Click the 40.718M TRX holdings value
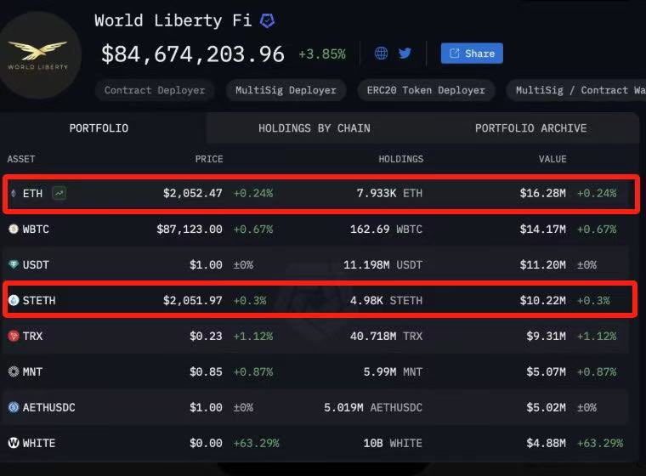This screenshot has height=476, width=646. coord(387,336)
